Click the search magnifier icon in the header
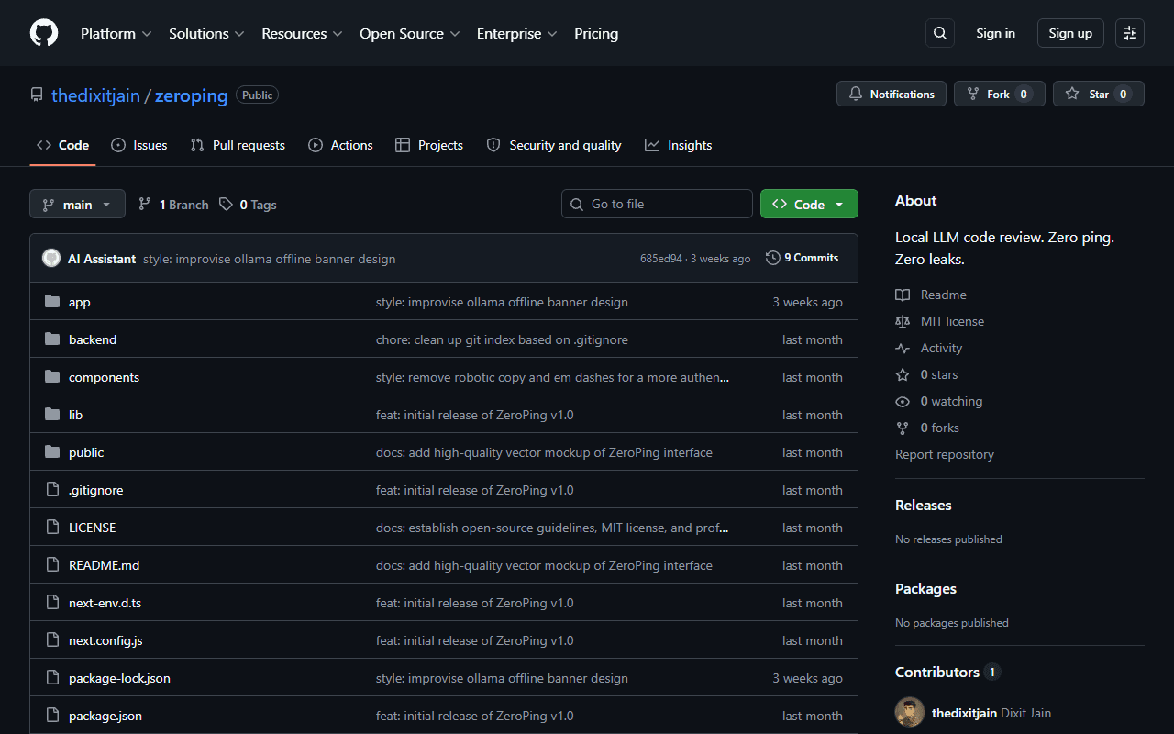This screenshot has height=734, width=1174. [x=940, y=33]
